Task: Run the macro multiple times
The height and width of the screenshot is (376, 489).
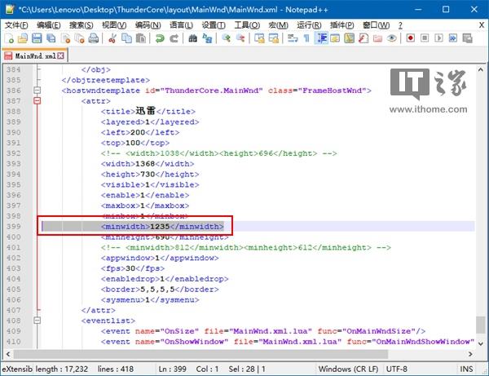Action: point(453,38)
